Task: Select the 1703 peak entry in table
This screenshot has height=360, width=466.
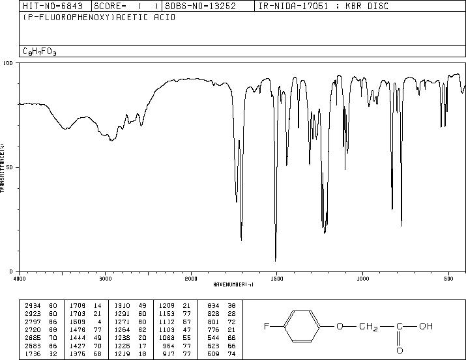Action: 85,314
